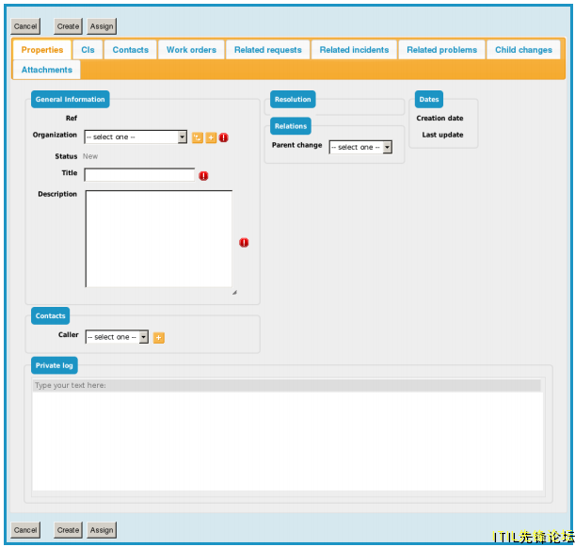Go to the Related incidents tab
575x547 pixels.
click(354, 50)
